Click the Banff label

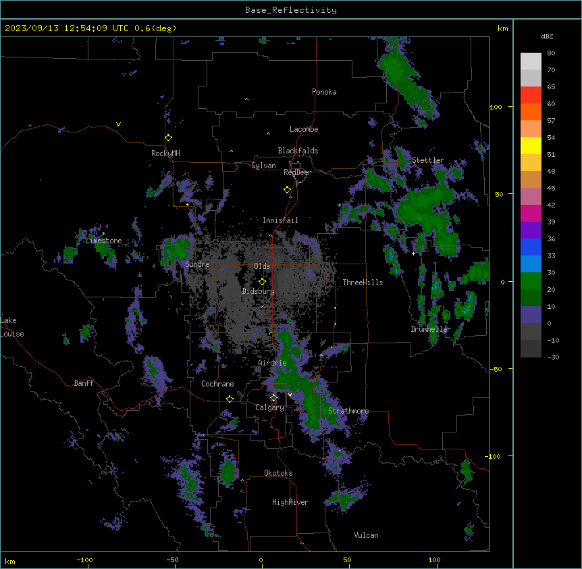click(x=84, y=383)
